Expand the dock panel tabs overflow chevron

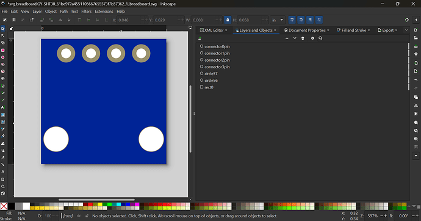tap(406, 30)
